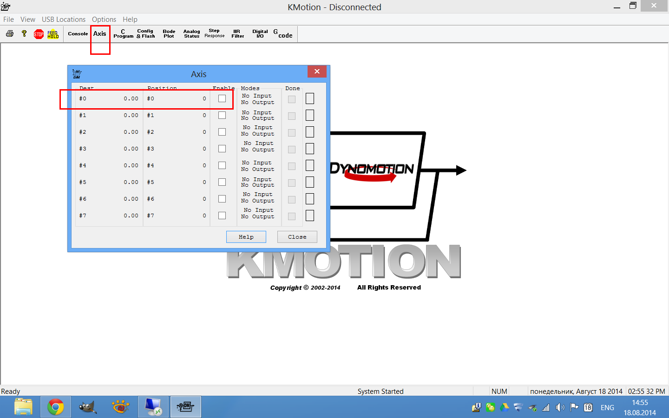Open the View menu
This screenshot has width=669, height=418.
[28, 20]
